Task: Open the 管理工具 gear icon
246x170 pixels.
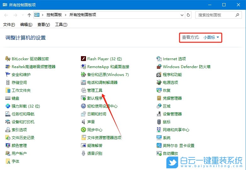Action: (83, 90)
